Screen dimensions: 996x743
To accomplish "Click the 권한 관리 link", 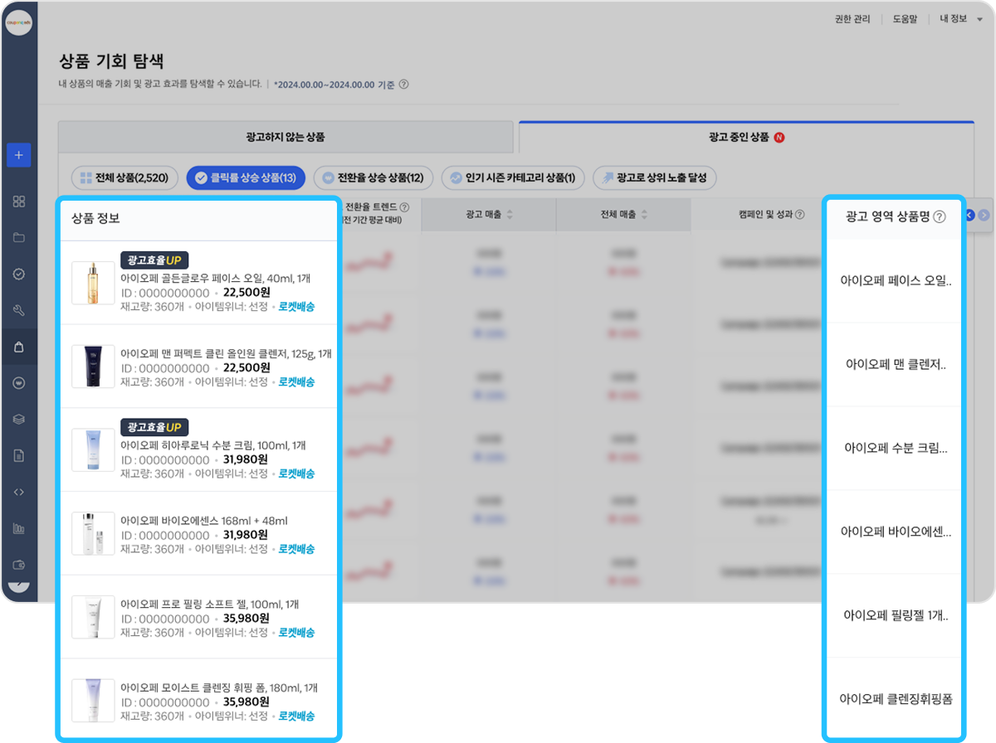I will (x=853, y=18).
